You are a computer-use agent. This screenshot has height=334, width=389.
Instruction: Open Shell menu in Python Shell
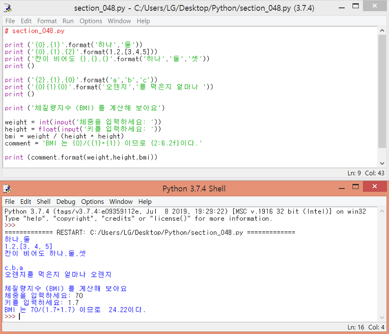[x=44, y=202]
